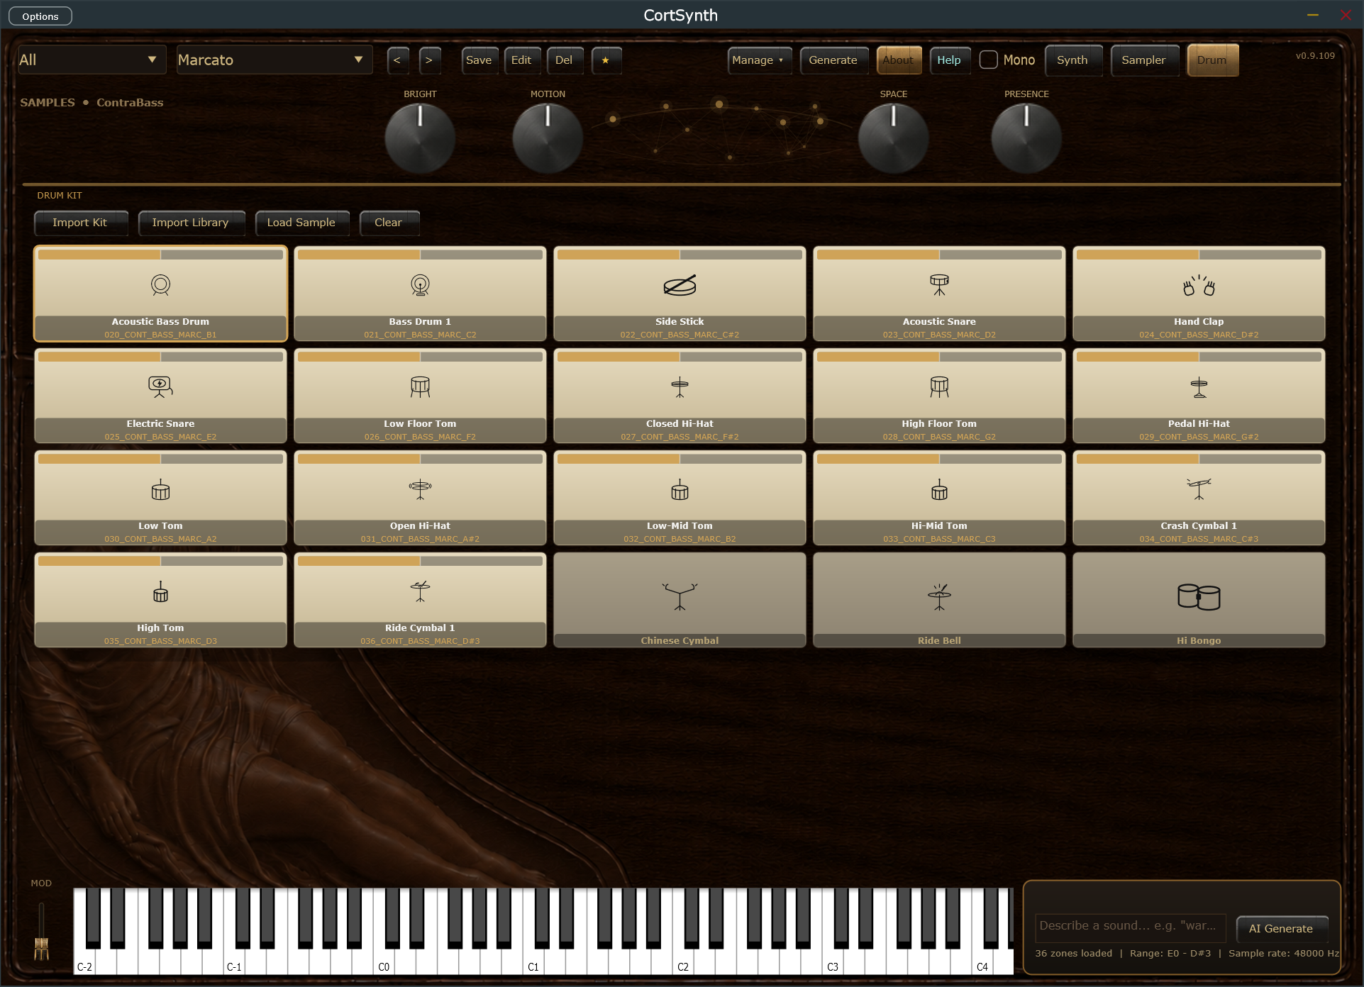Viewport: 1364px width, 987px height.
Task: Click the '36 zones loaded' status text
Action: click(x=1073, y=953)
